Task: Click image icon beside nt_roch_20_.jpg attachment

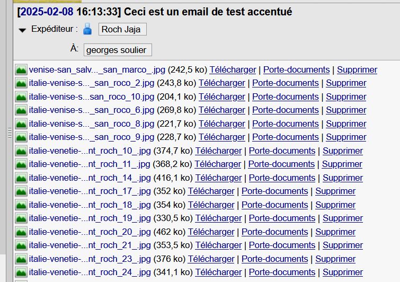Action: click(x=21, y=232)
